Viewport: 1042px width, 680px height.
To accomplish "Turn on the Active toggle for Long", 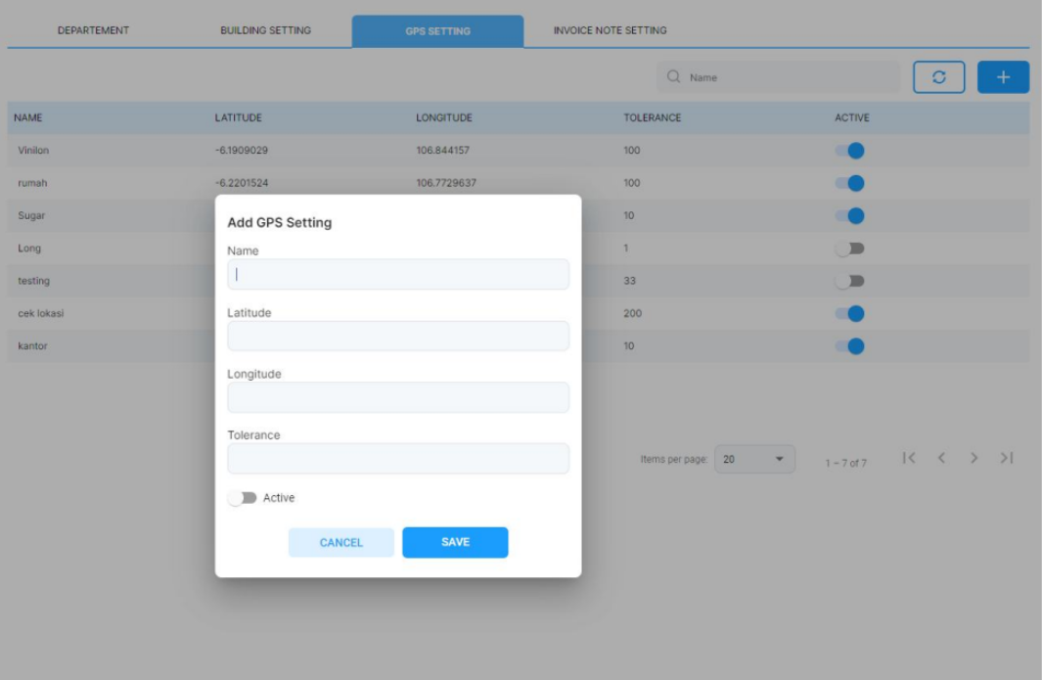I will 849,249.
